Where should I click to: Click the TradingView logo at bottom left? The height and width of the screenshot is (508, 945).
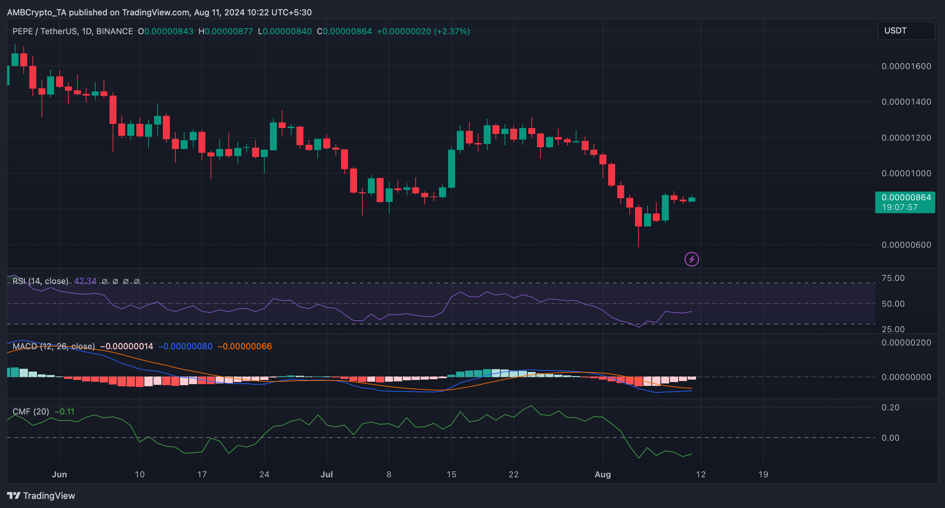tap(41, 495)
